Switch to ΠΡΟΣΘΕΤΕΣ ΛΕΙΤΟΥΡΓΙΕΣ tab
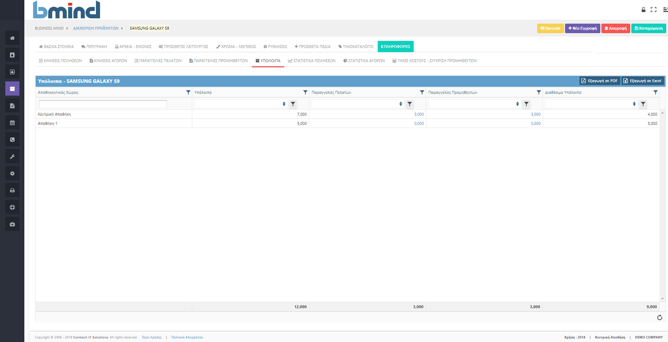 (183, 46)
